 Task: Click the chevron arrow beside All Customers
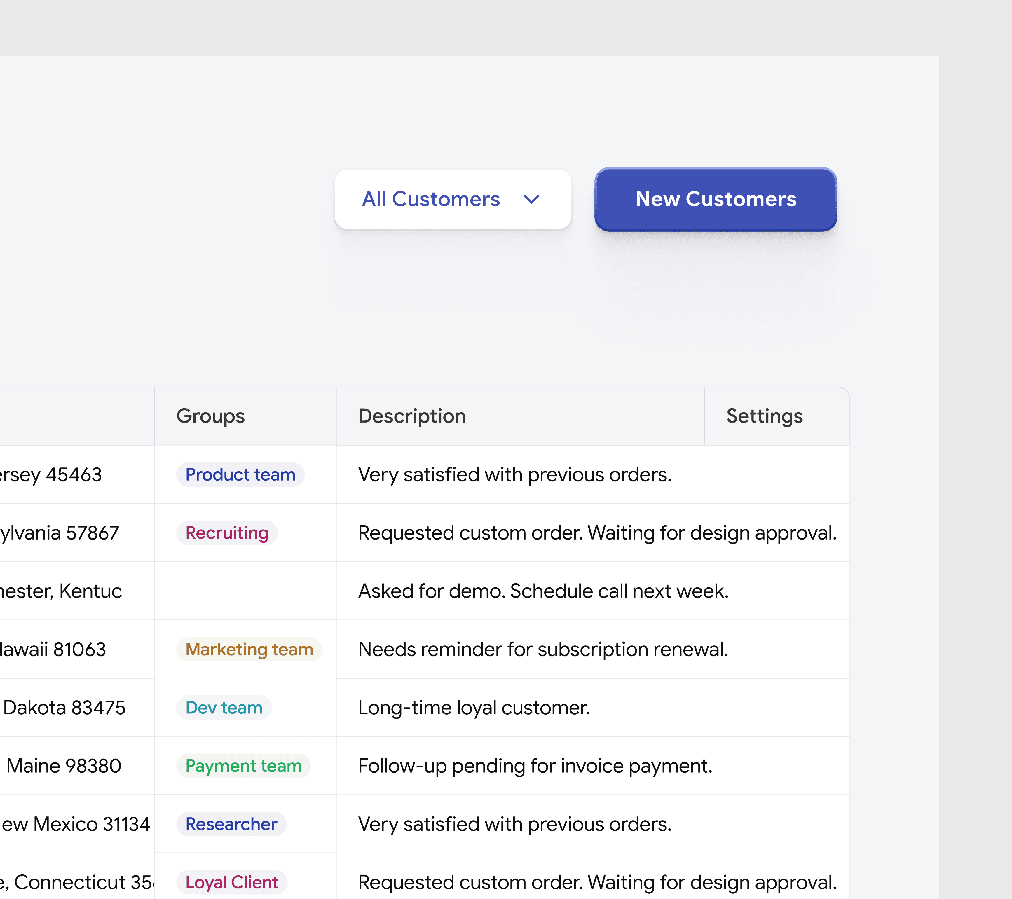531,200
